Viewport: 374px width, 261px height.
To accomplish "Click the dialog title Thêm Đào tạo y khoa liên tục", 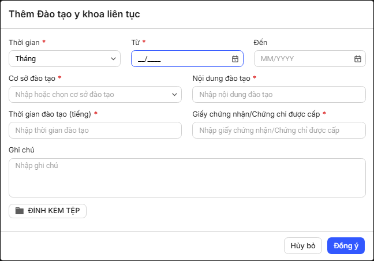I will pyautogui.click(x=74, y=14).
